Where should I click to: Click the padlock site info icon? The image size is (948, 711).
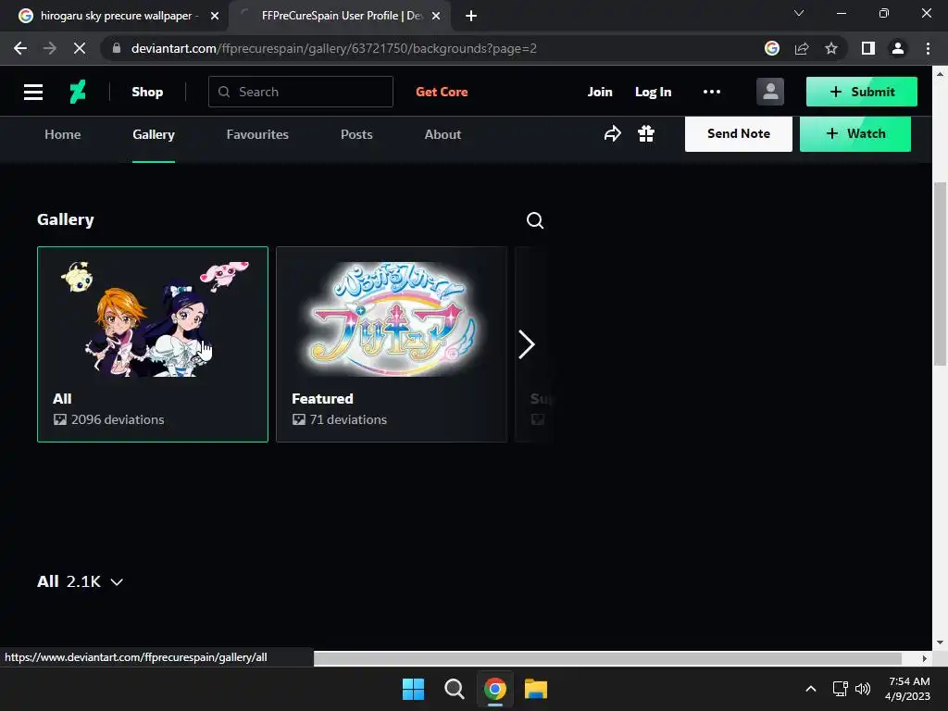[x=117, y=48]
